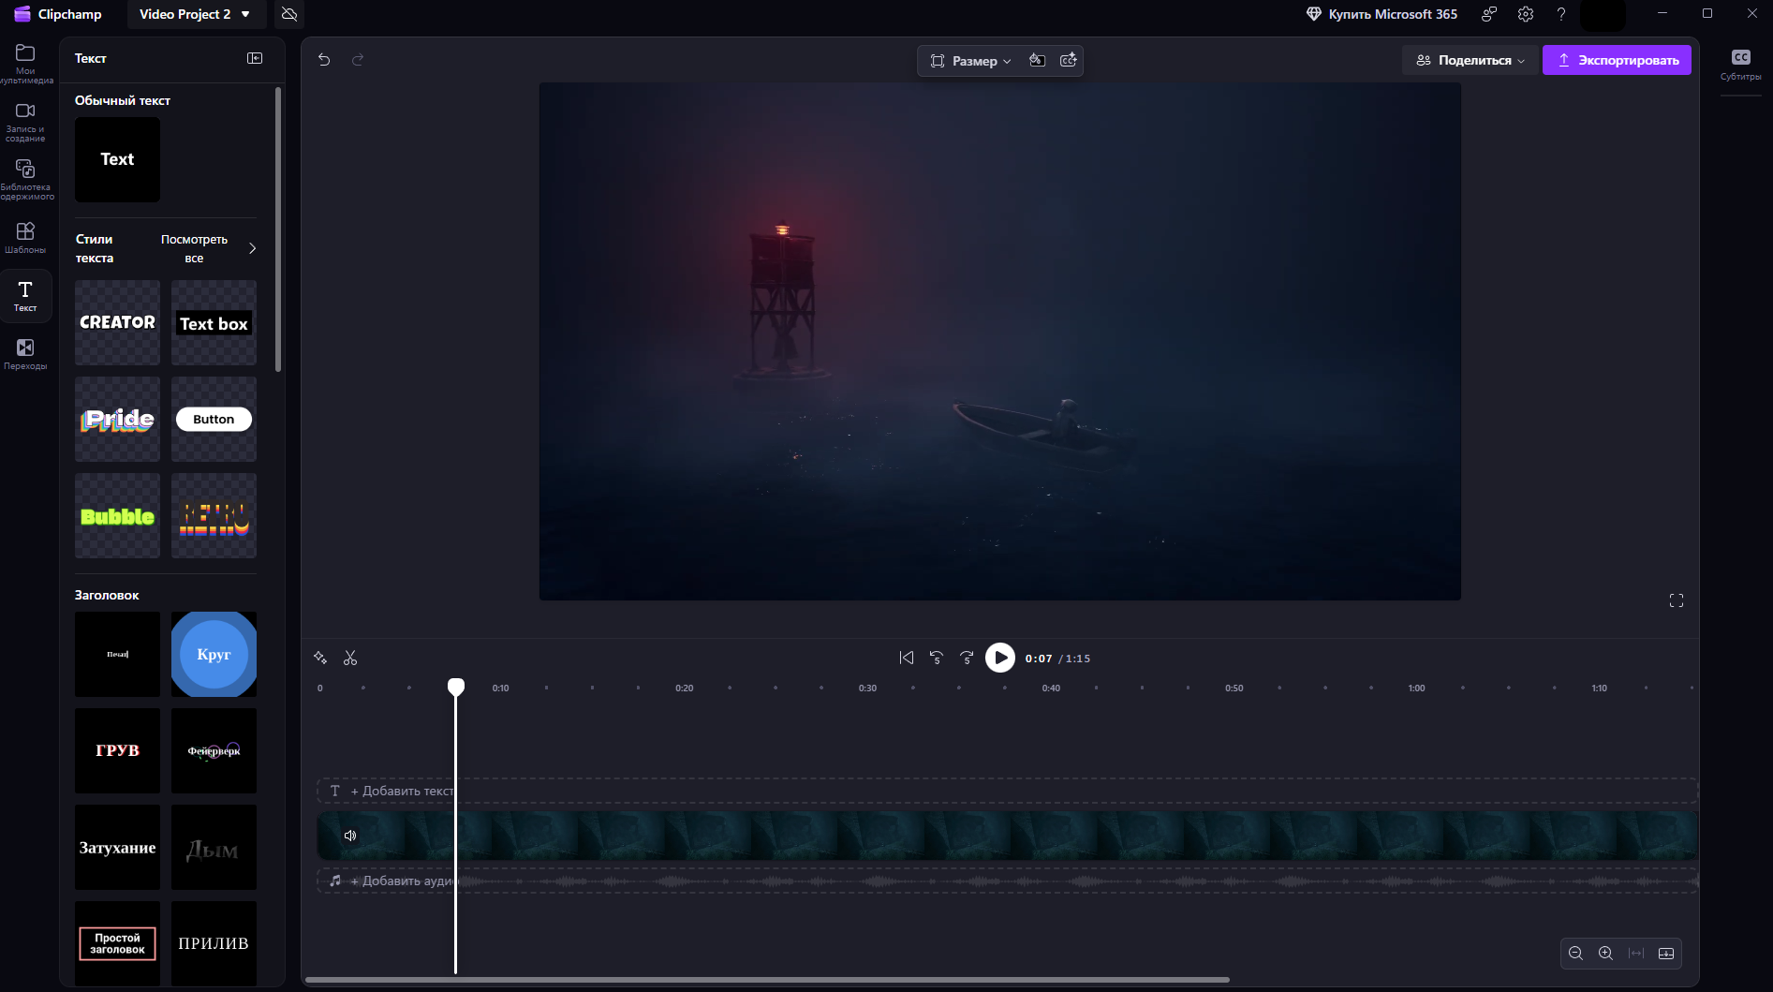The image size is (1773, 992).
Task: Select the rainbow drip text style
Action: click(x=214, y=515)
